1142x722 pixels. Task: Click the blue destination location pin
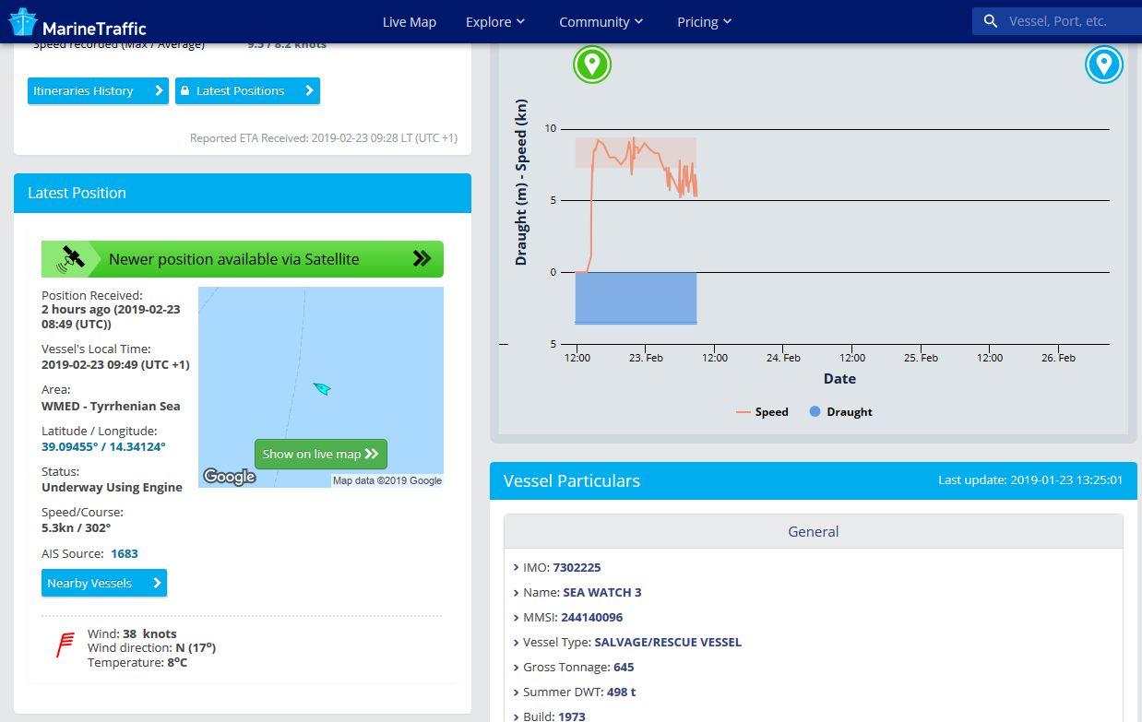tap(1103, 65)
